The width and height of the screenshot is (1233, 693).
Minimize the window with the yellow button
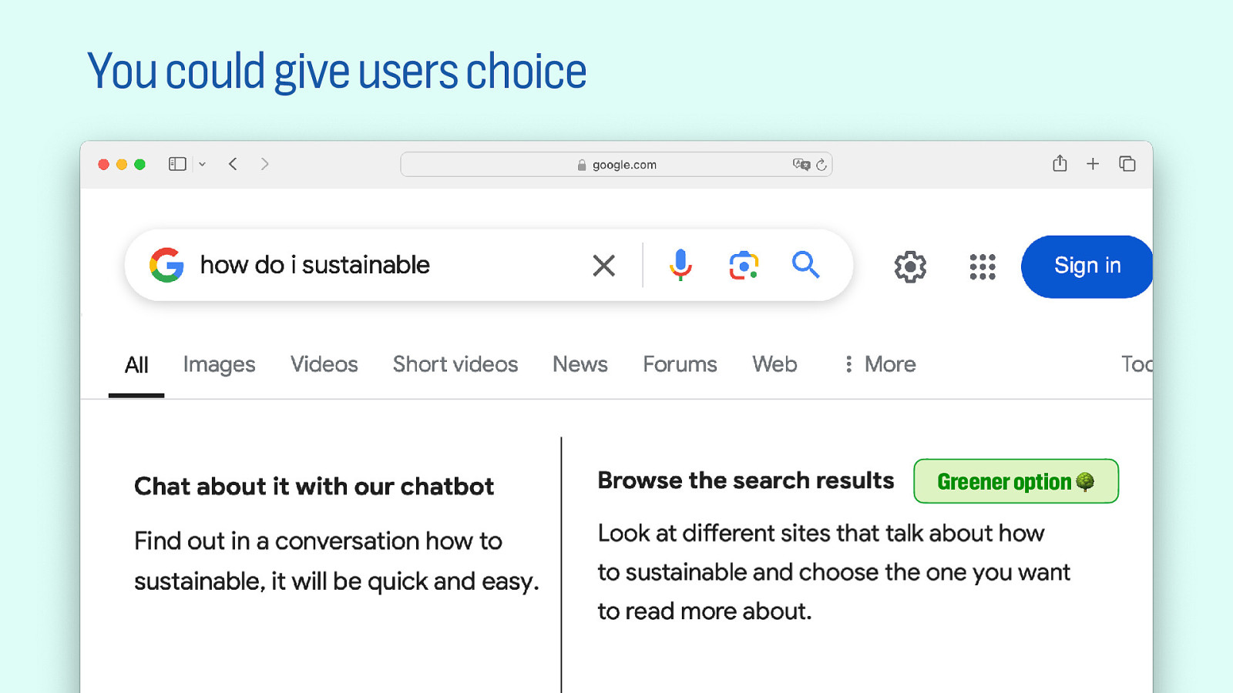click(x=122, y=164)
